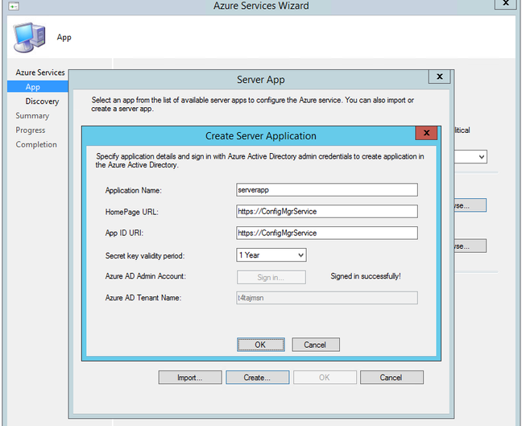Click the Create Server Application title bar
The height and width of the screenshot is (426, 522).
(x=261, y=136)
